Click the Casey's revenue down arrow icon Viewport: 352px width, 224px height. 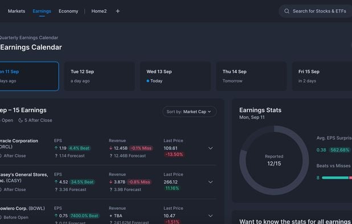(x=111, y=182)
